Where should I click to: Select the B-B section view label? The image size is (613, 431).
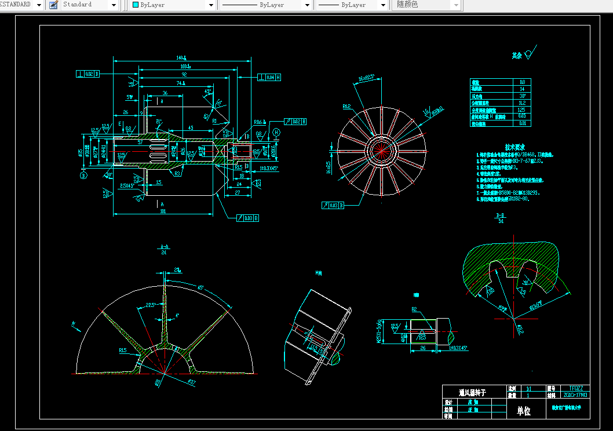pos(500,215)
